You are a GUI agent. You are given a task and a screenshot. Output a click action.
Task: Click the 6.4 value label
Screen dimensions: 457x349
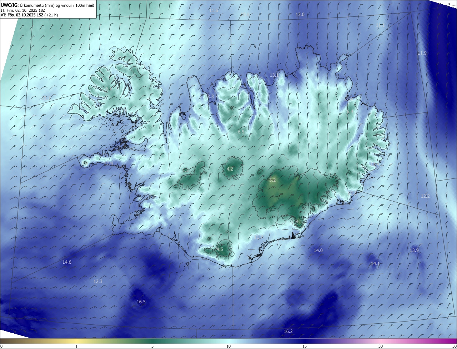(x=350, y=112)
